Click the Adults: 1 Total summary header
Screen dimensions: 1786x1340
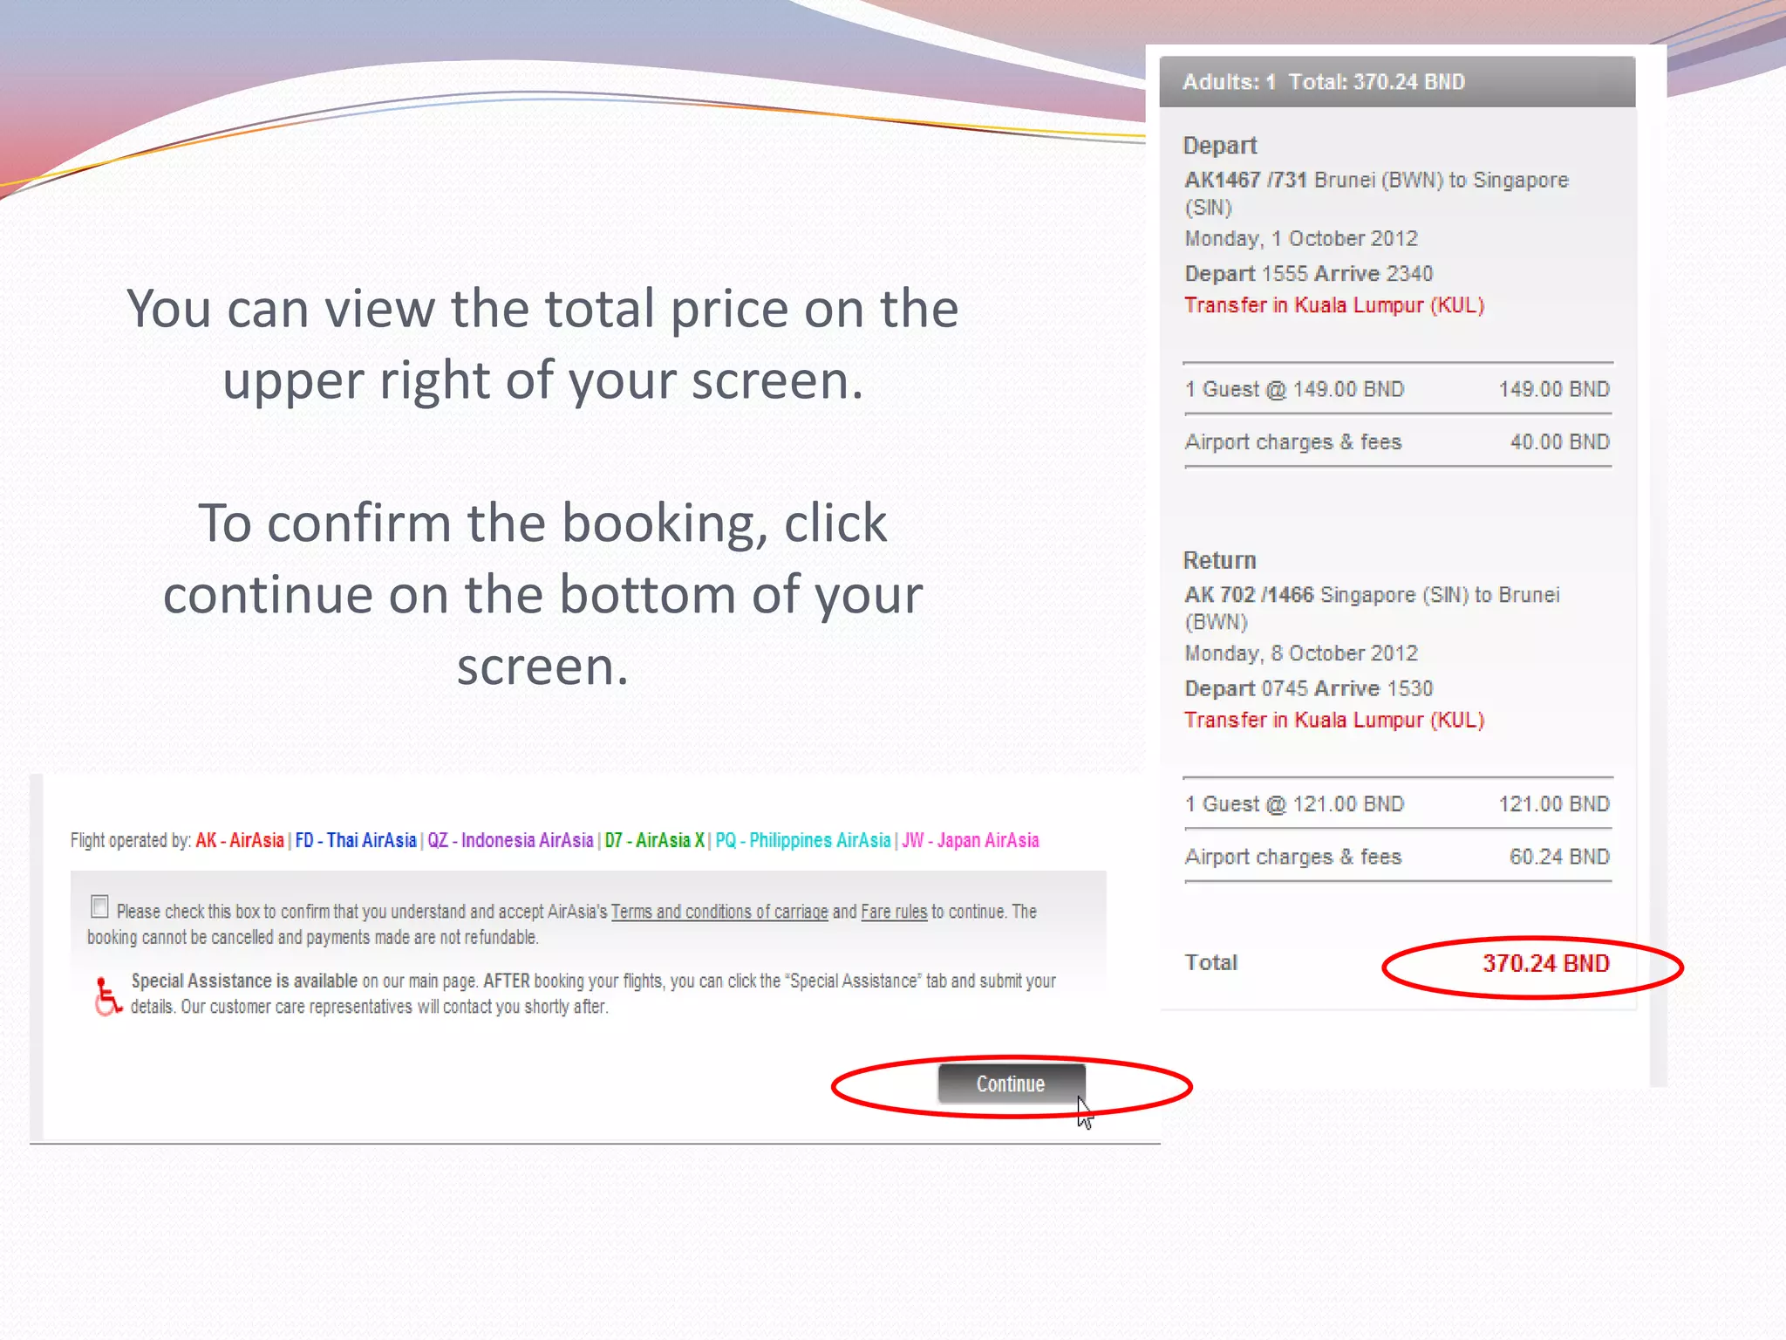[1397, 82]
